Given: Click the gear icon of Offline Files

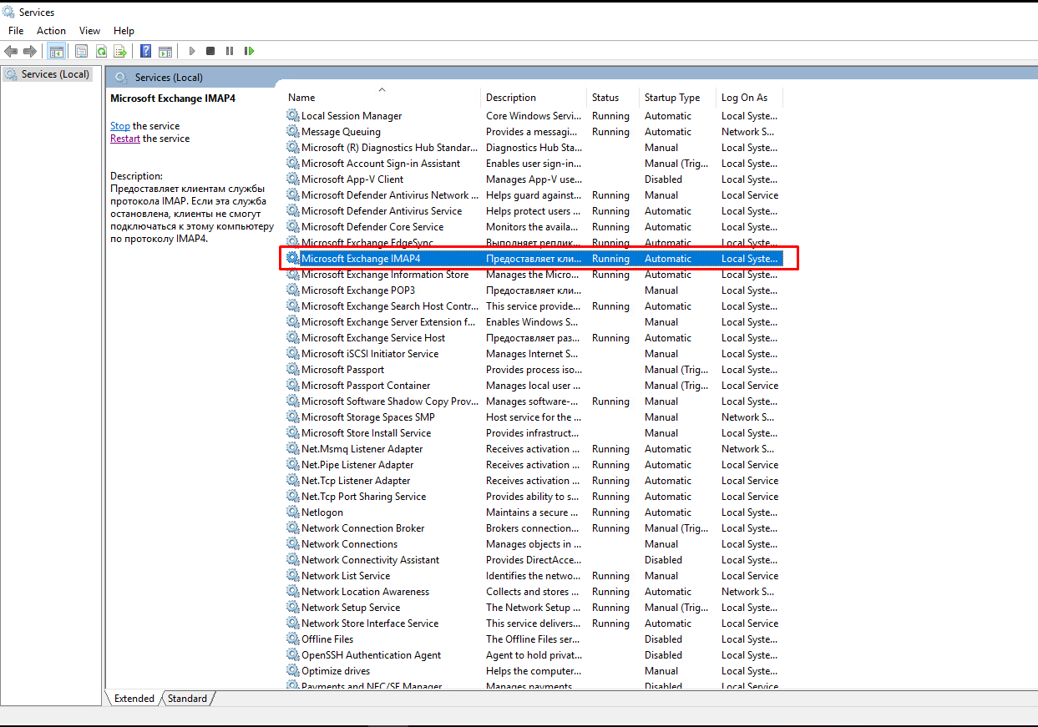Looking at the screenshot, I should pyautogui.click(x=293, y=639).
